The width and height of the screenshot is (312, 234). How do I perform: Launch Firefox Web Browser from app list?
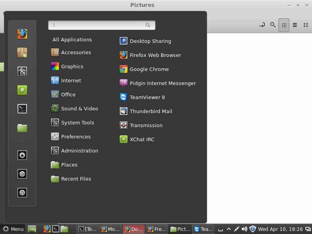pyautogui.click(x=150, y=55)
